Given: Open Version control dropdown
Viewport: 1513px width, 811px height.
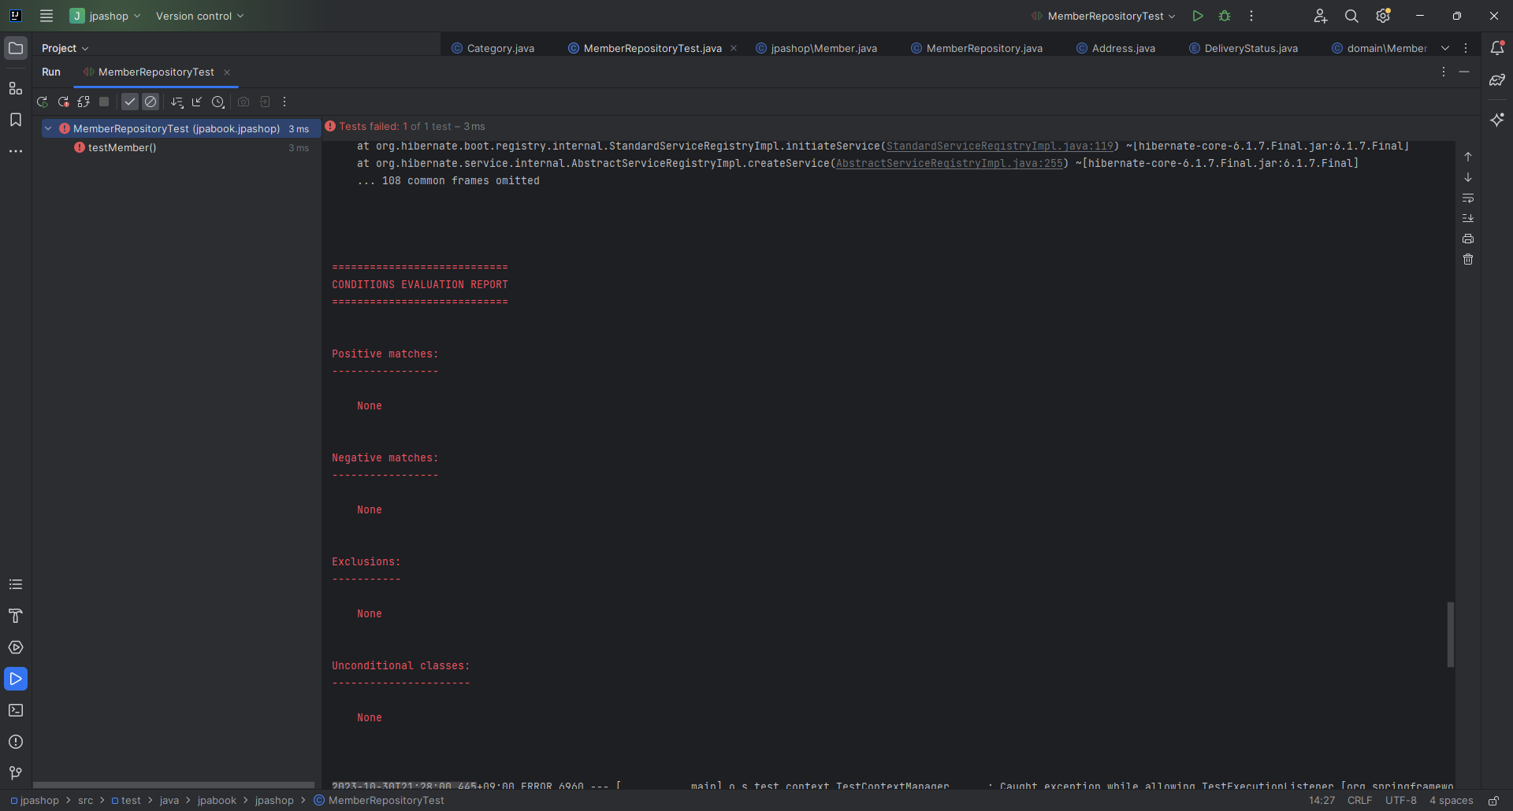Looking at the screenshot, I should click(199, 16).
